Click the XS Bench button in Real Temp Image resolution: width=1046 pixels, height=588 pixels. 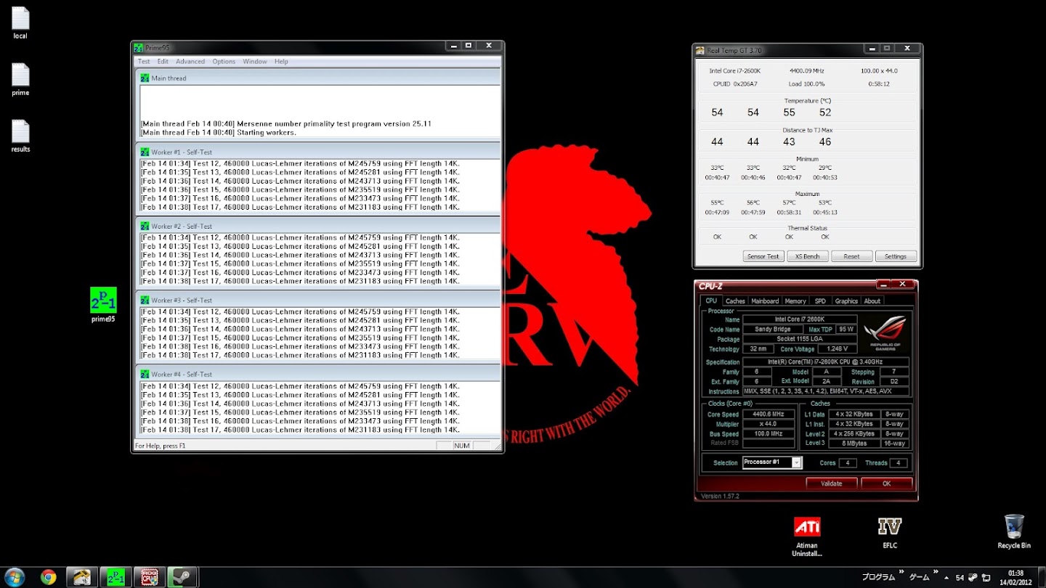pyautogui.click(x=808, y=256)
